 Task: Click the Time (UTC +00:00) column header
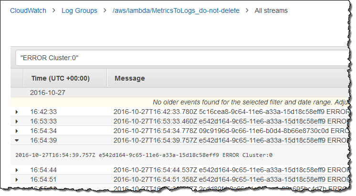tap(60, 78)
